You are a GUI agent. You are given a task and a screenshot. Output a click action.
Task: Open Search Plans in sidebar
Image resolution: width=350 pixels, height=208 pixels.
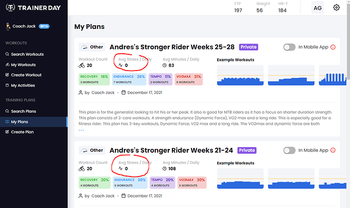click(23, 111)
